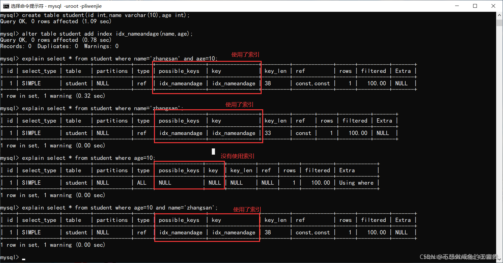Click the 'Extra' header above 'Using where'
Viewport: 503px width, 263px height.
click(347, 170)
